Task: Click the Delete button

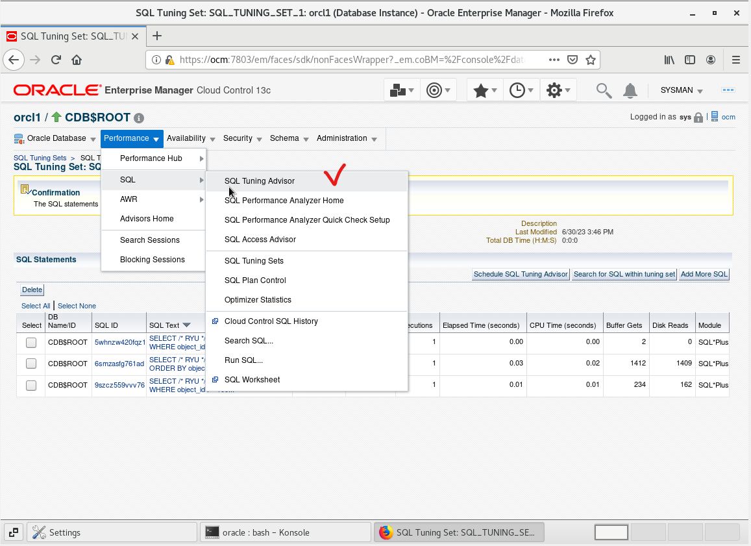Action: 32,290
